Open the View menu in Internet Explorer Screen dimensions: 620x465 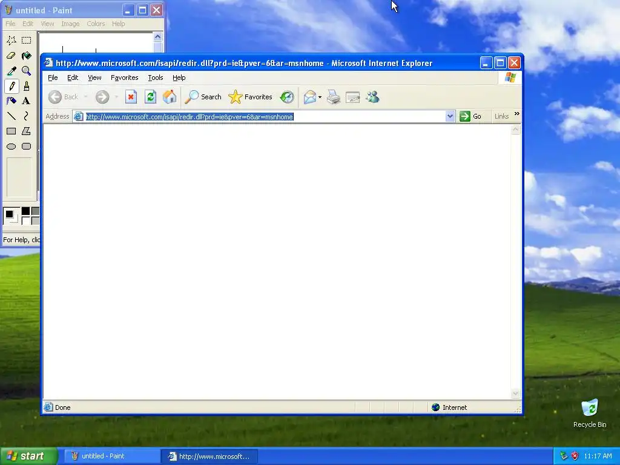point(94,77)
